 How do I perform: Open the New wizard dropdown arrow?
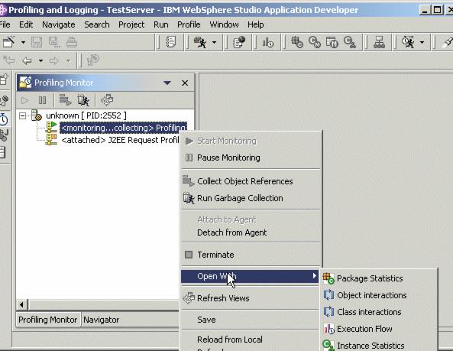23,43
